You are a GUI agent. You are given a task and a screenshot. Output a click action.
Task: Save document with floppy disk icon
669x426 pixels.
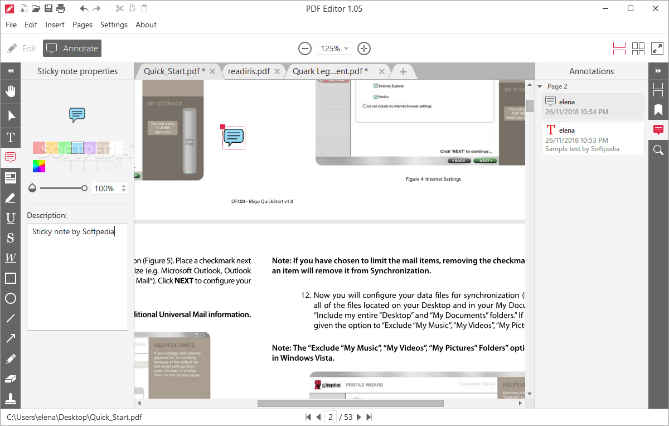49,8
